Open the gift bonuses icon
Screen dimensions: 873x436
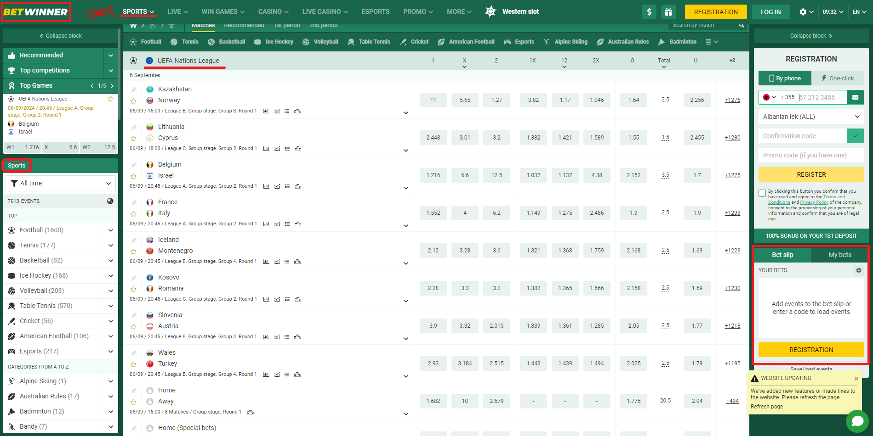(x=668, y=12)
